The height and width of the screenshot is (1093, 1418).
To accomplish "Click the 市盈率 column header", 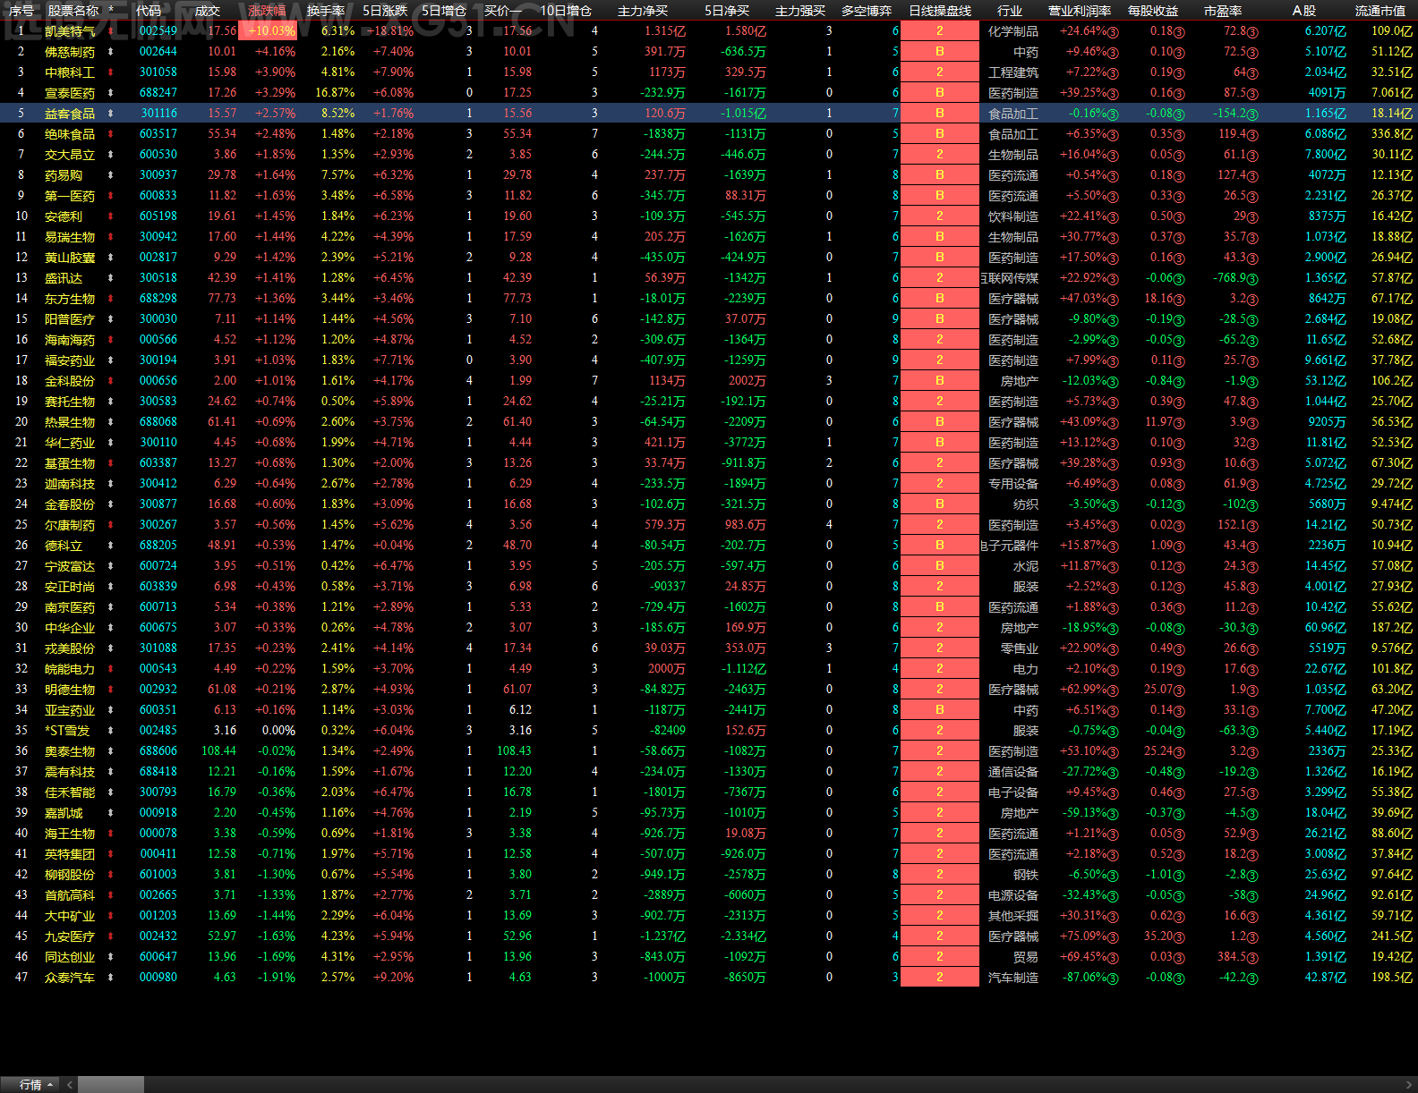I will (1223, 11).
